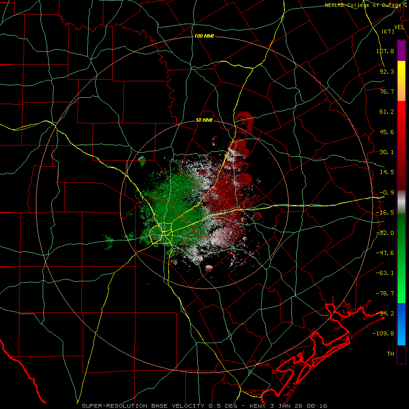The image size is (409, 409).
Task: Click the 76.7 velocity scale value
Action: [387, 91]
